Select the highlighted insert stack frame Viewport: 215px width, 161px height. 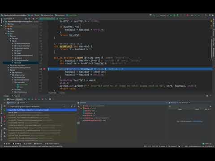click(42, 110)
